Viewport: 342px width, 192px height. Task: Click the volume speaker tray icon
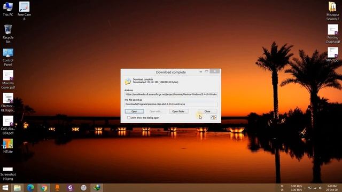[x=321, y=188]
